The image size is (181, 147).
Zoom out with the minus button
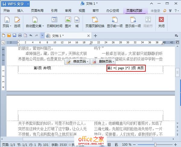[x=134, y=145]
